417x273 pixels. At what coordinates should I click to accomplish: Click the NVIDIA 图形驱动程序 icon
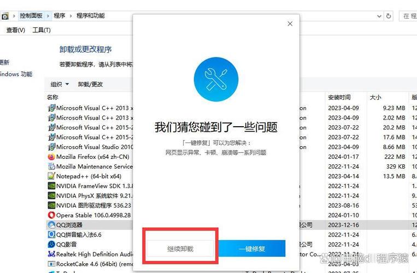51,205
